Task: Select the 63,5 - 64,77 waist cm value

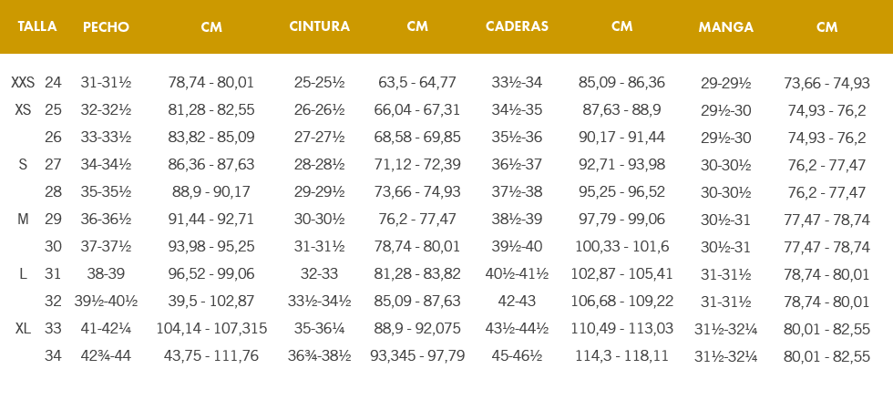Action: [417, 83]
